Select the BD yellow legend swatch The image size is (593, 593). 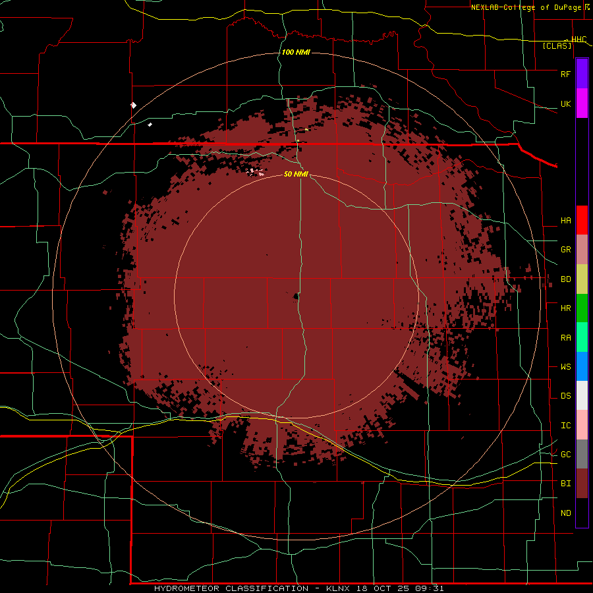coord(582,279)
